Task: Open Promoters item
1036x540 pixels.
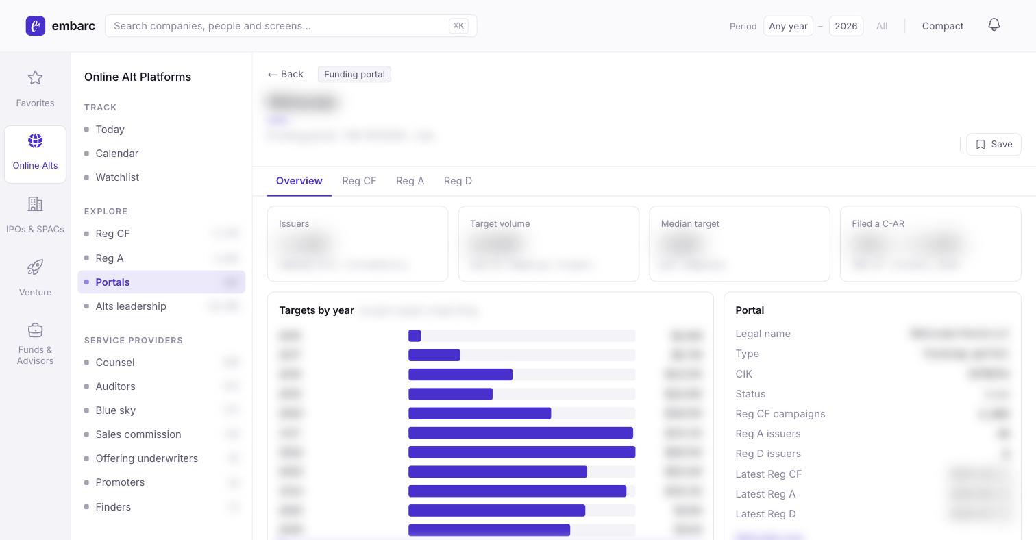Action: 161,482
